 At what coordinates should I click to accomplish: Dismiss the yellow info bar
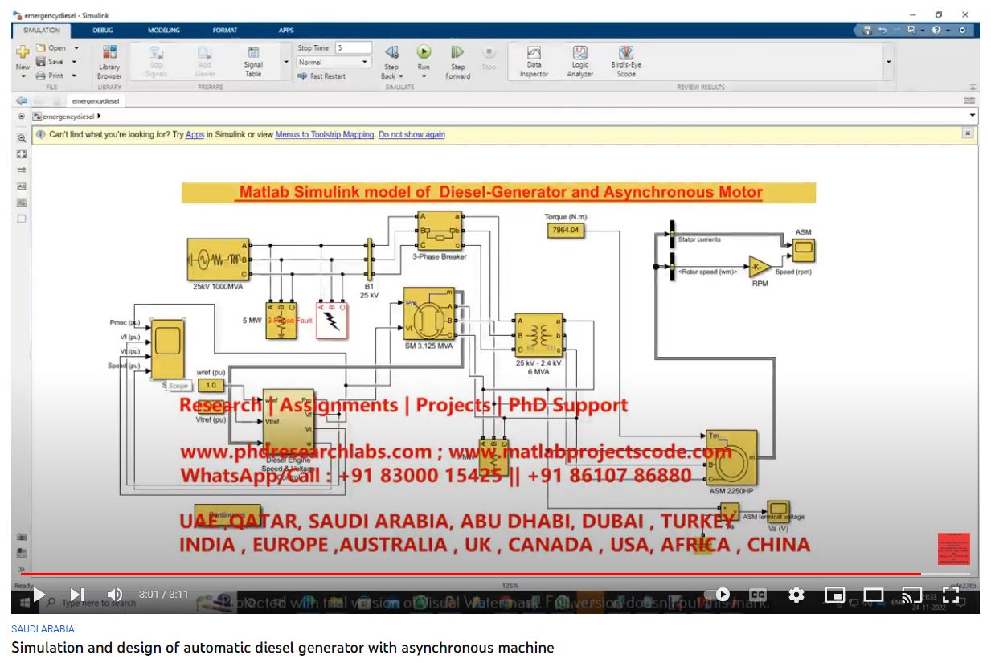pos(968,133)
